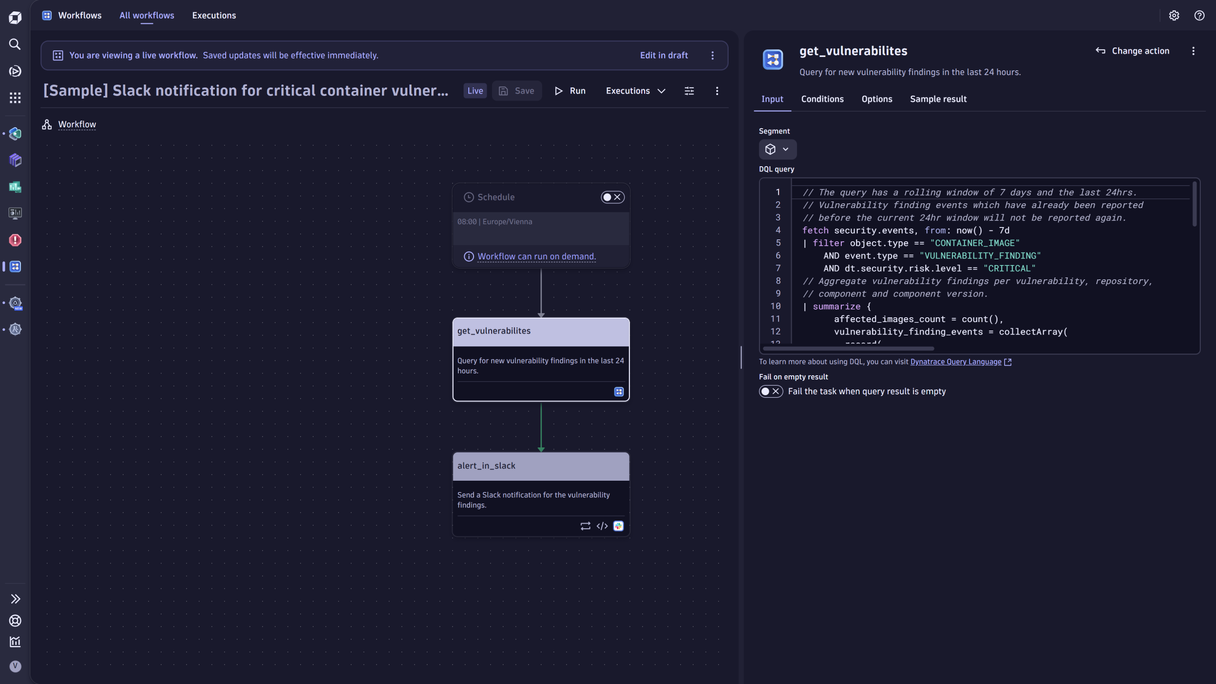Open the three-dot menu on get_vulnerabilites panel
1216x684 pixels.
click(x=1193, y=51)
